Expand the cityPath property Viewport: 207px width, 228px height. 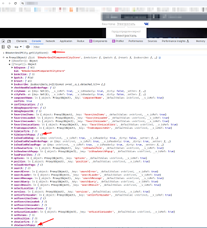[13, 95]
